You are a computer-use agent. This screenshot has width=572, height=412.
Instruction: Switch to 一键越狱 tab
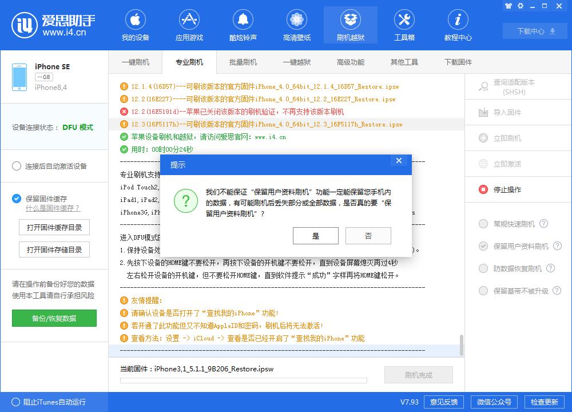point(296,62)
